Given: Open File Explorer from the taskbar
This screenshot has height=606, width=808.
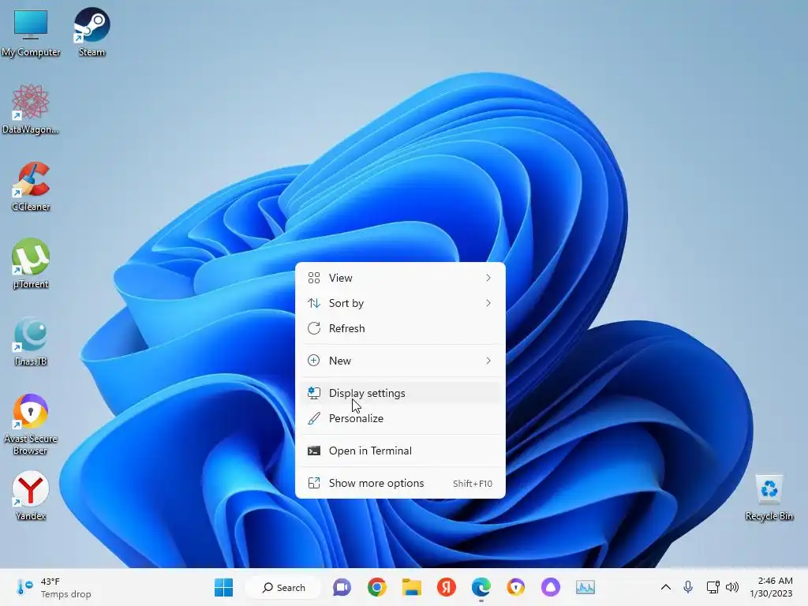Looking at the screenshot, I should 411,587.
